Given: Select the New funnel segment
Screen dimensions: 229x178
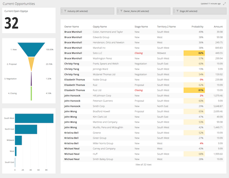Looking at the screenshot, I should pyautogui.click(x=31, y=49).
